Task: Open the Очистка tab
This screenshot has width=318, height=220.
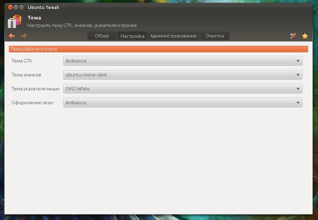Action: 215,36
